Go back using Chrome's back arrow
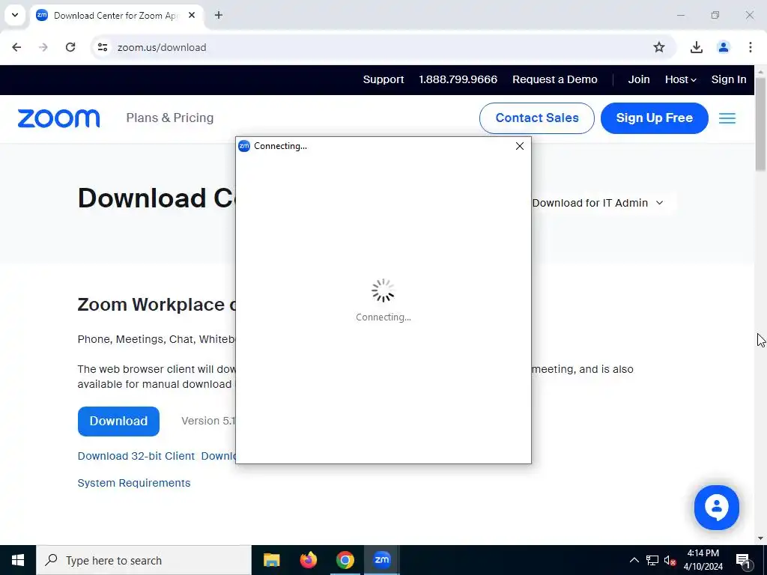 coord(16,47)
